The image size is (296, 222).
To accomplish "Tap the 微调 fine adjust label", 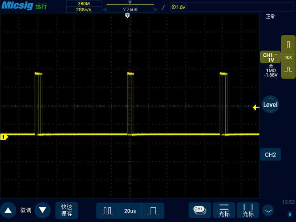I will [26, 210].
